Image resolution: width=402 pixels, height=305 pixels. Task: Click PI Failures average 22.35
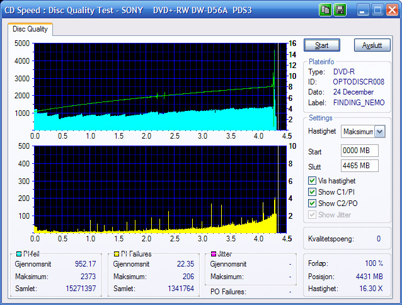pyautogui.click(x=185, y=264)
